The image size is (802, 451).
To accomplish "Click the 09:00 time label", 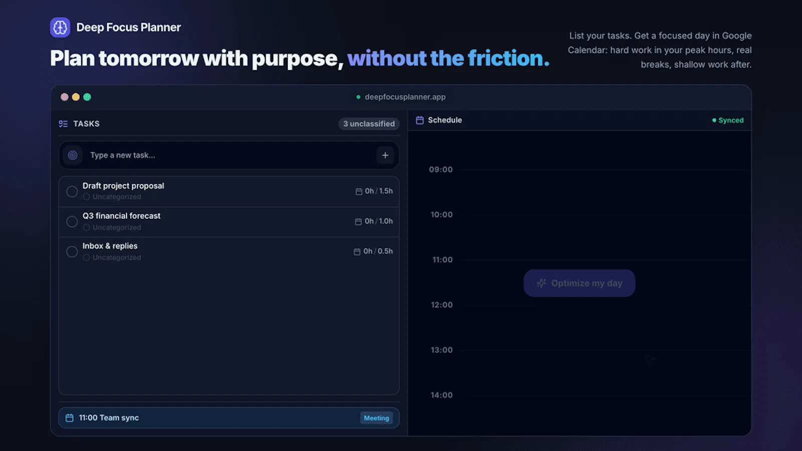I will [x=441, y=169].
